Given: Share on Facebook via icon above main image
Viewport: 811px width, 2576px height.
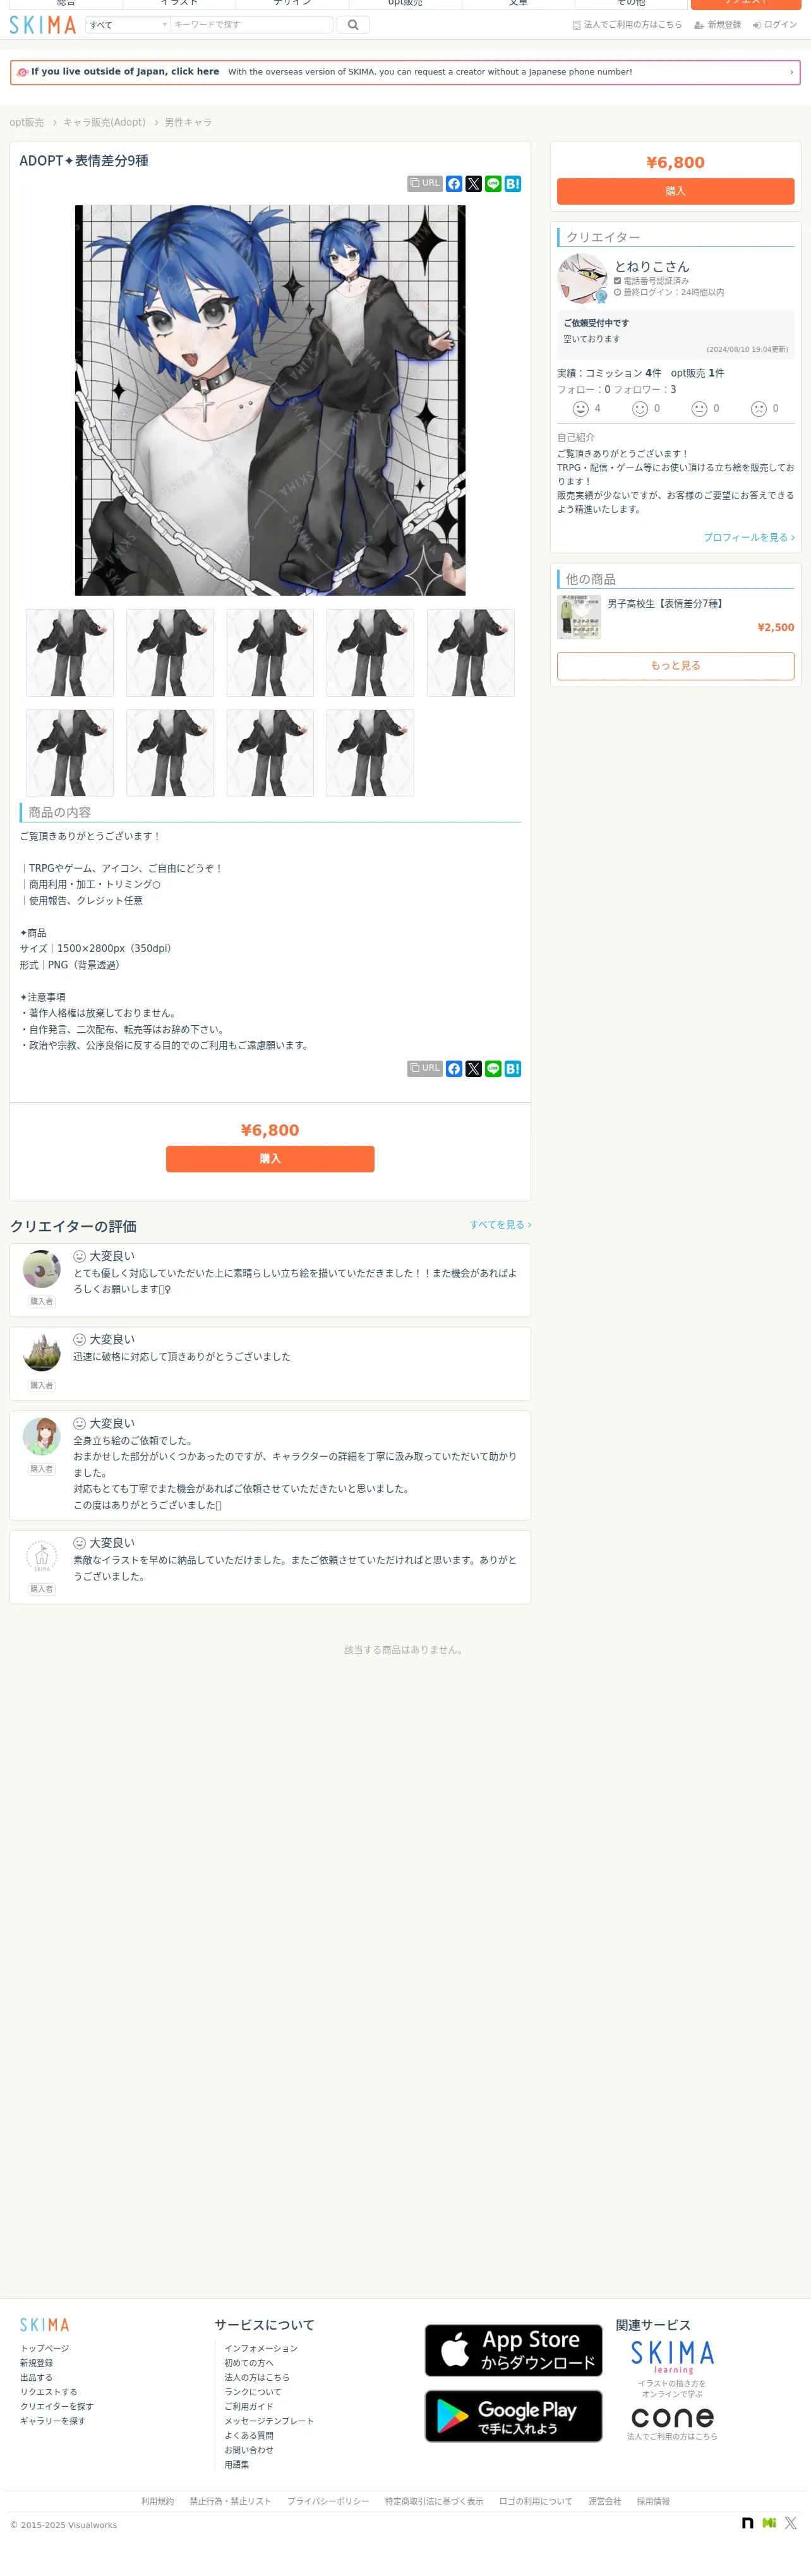Looking at the screenshot, I should pos(454,184).
